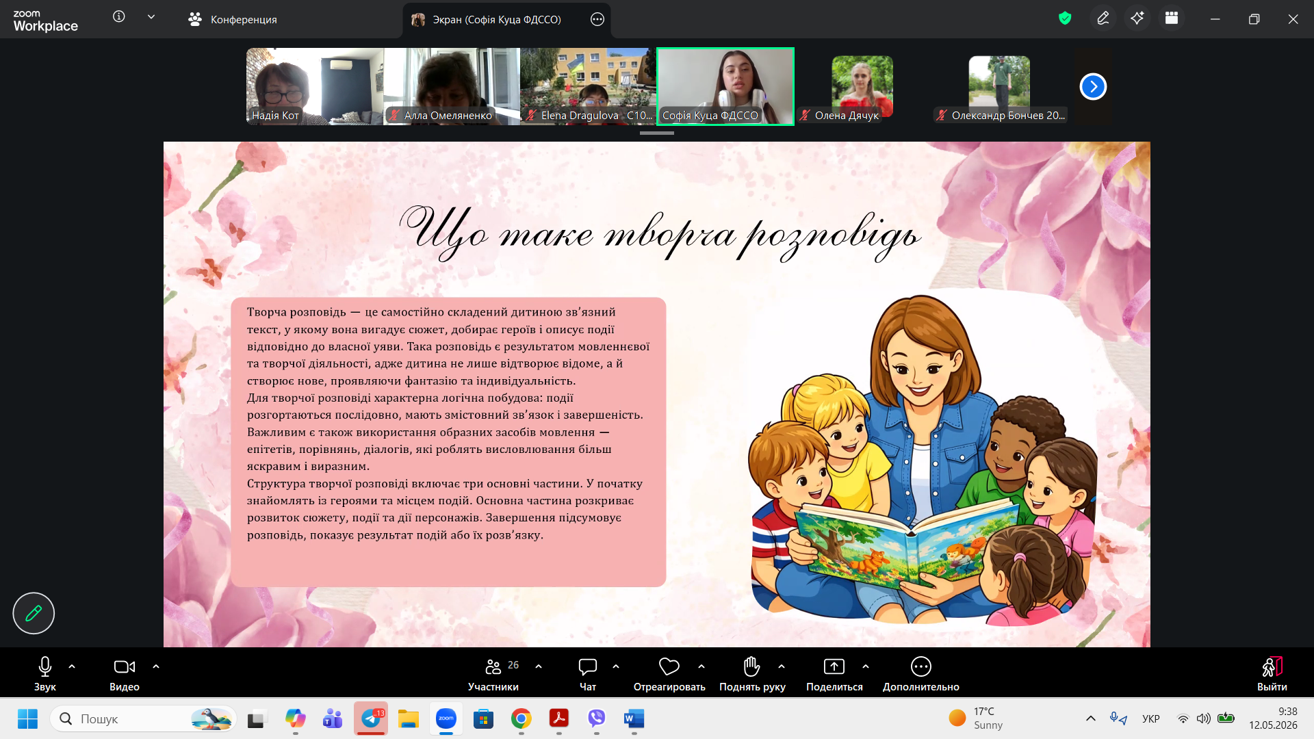Image resolution: width=1314 pixels, height=739 pixels.
Task: Show next participants with blue arrow
Action: click(1093, 86)
